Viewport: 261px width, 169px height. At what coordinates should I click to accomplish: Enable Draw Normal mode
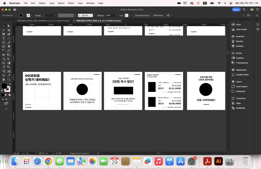click(3, 99)
